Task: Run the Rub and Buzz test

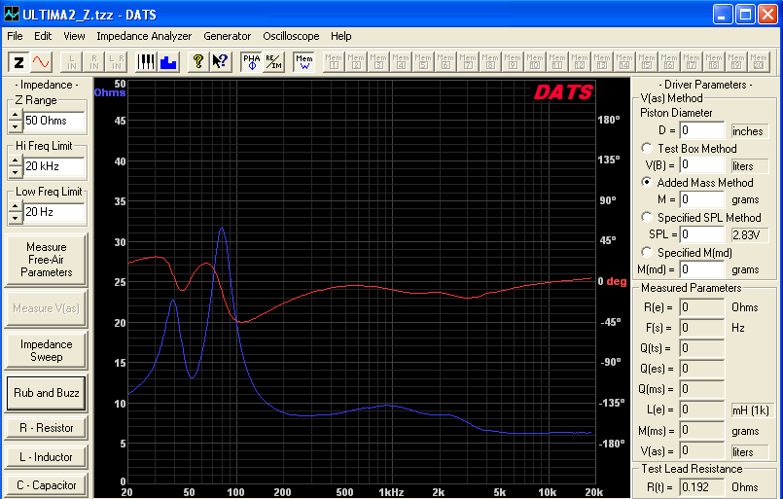Action: tap(46, 393)
